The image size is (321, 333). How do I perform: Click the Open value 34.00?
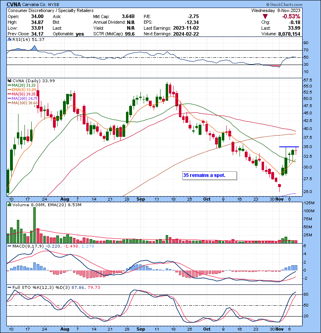[37, 16]
